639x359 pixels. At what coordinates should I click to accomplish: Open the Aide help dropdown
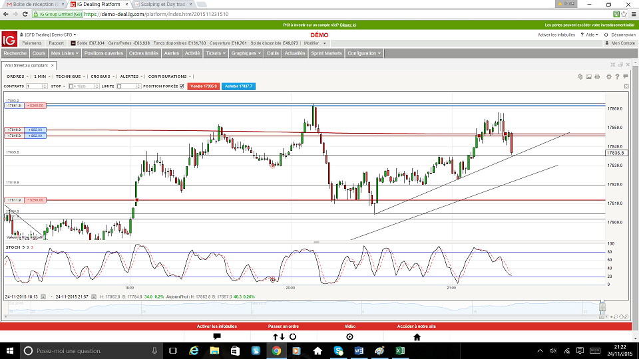click(x=590, y=35)
